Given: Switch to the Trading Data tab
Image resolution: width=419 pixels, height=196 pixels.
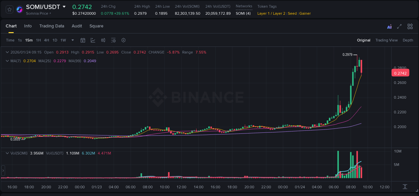Looking at the screenshot, I should [x=52, y=26].
